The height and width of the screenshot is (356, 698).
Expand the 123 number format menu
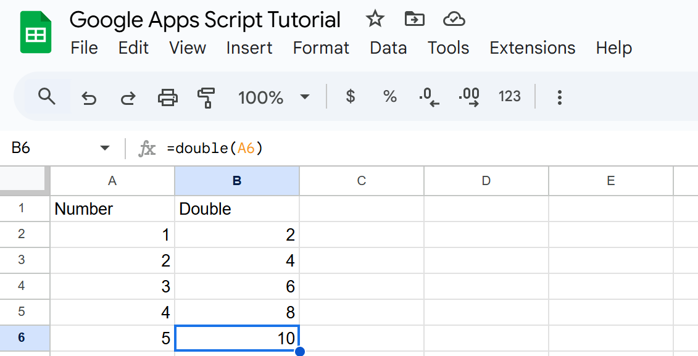point(509,97)
